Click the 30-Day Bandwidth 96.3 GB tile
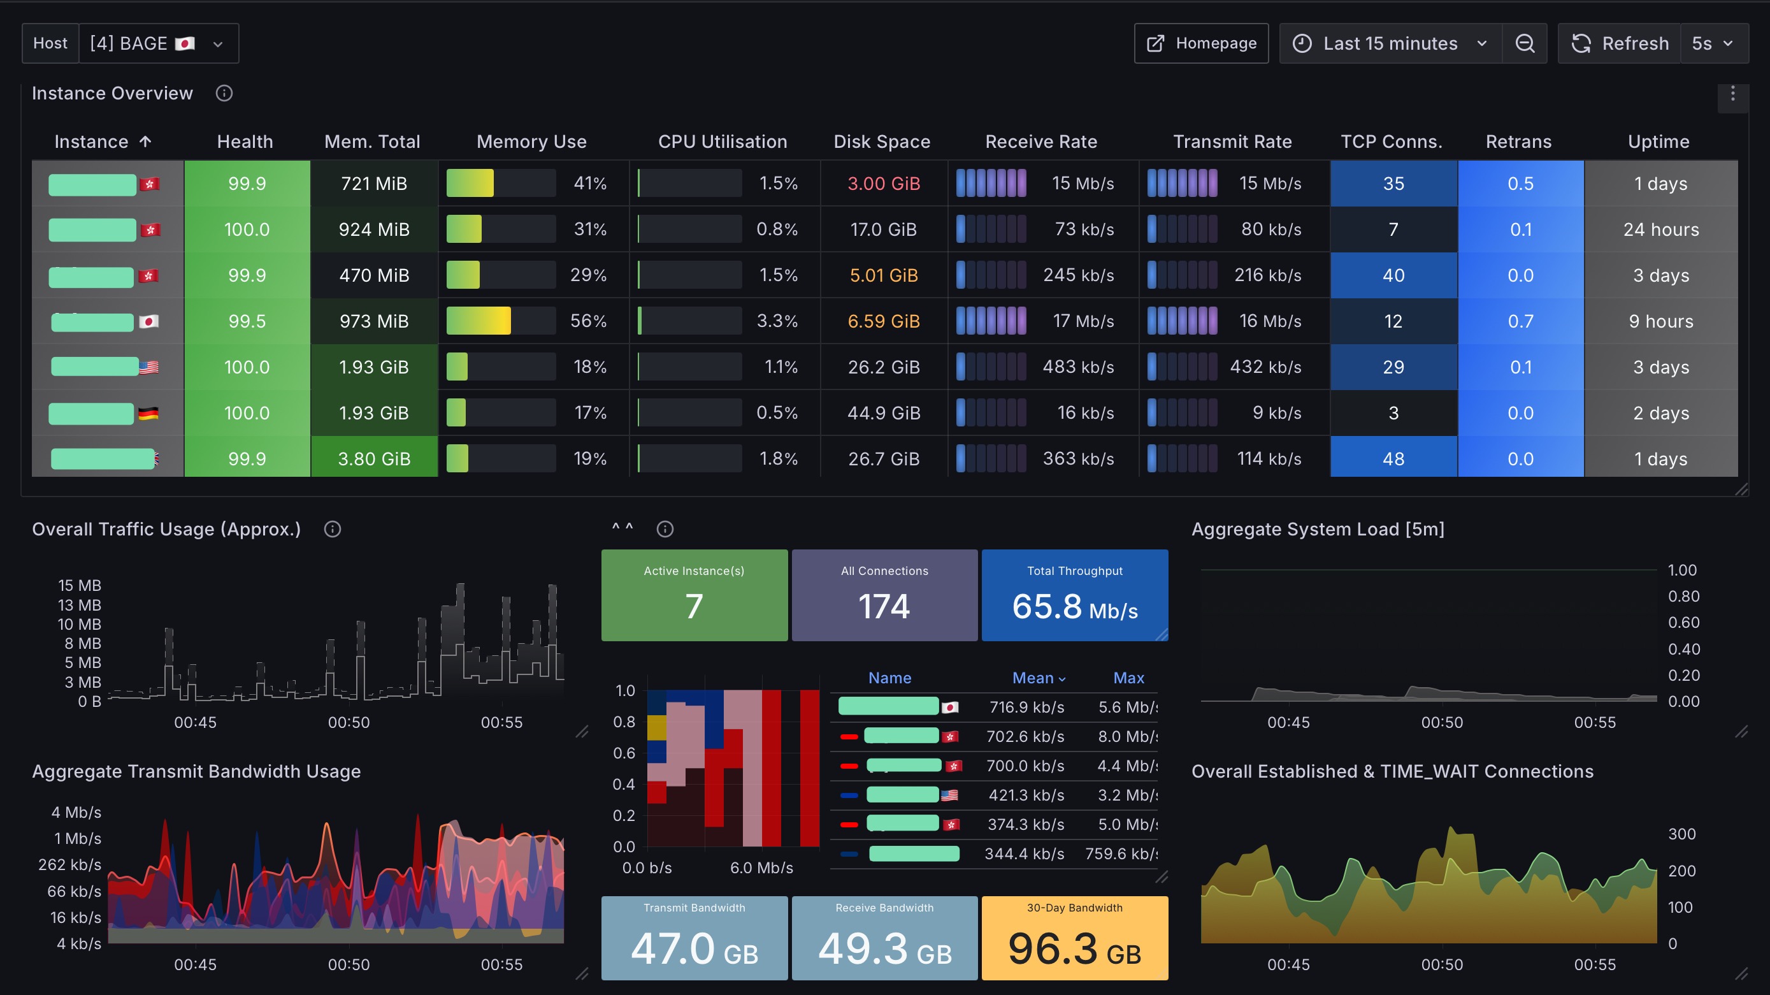Screen dimensions: 1770x995 click(x=1075, y=938)
